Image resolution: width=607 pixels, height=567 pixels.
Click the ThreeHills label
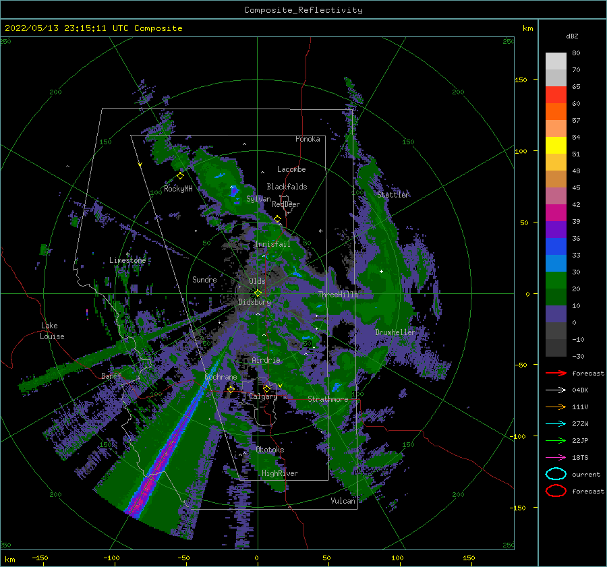tap(339, 295)
